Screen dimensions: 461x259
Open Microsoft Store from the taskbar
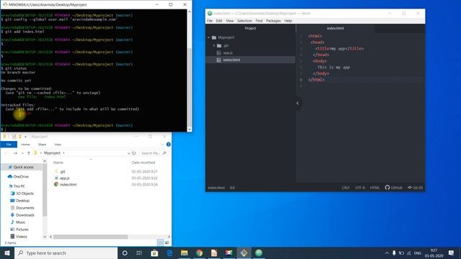(x=154, y=253)
